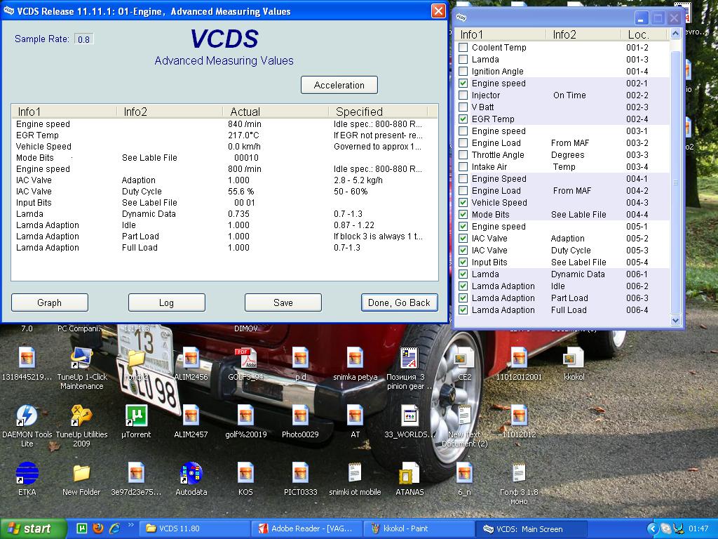
Task: Launch Firefox from the quick launch bar
Action: click(97, 528)
